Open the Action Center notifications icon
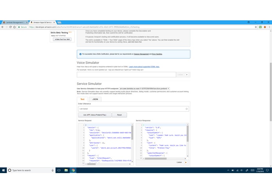This screenshot has width=272, height=193. [x=267, y=170]
